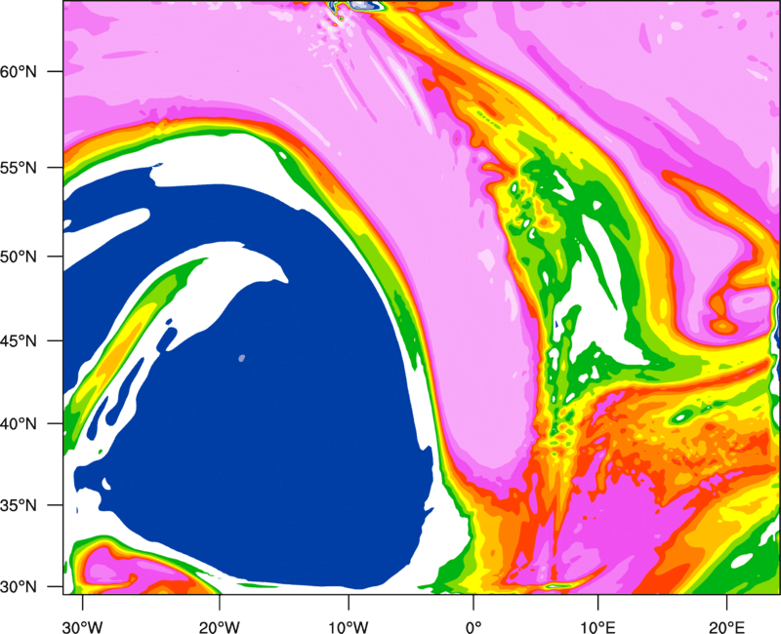Click the 30°N latitude label

(x=19, y=587)
